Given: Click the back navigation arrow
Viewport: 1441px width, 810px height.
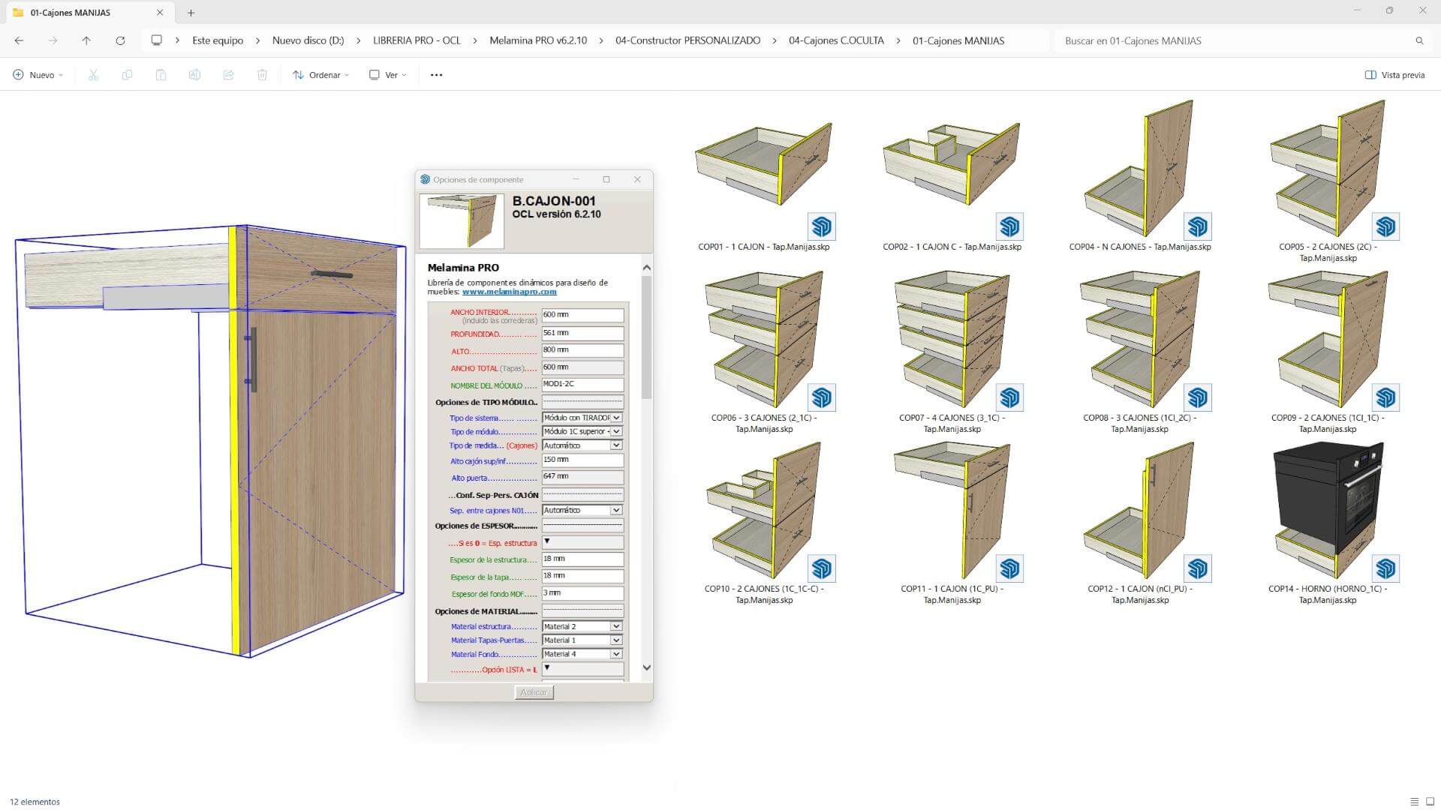Looking at the screenshot, I should pyautogui.click(x=20, y=40).
